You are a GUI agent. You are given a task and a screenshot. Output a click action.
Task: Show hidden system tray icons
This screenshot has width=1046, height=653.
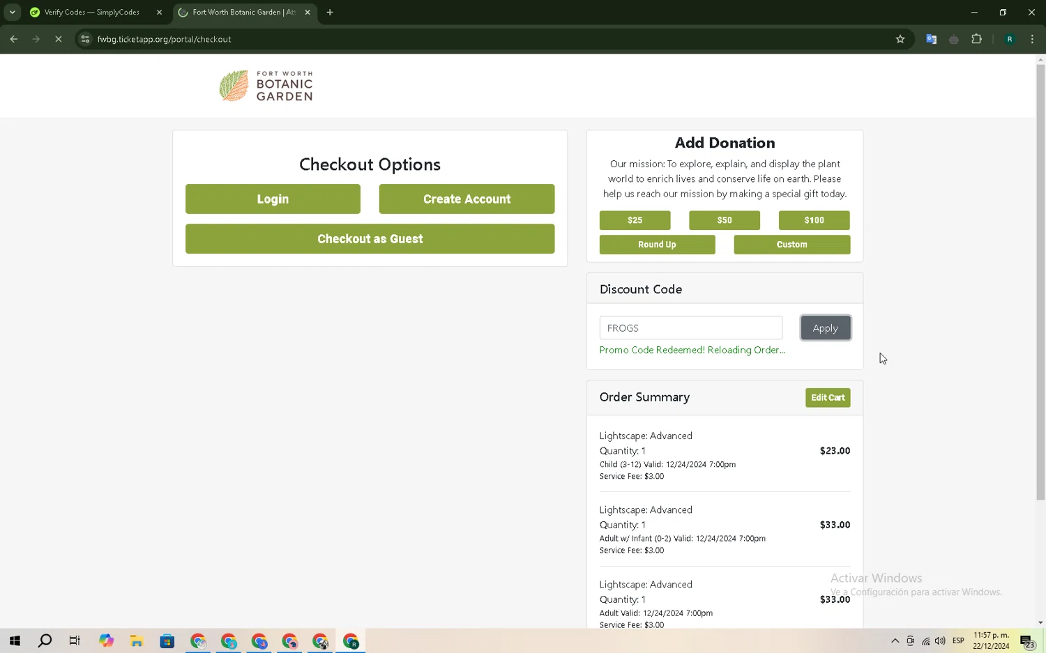[x=895, y=640]
